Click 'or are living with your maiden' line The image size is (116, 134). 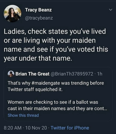[50, 41]
